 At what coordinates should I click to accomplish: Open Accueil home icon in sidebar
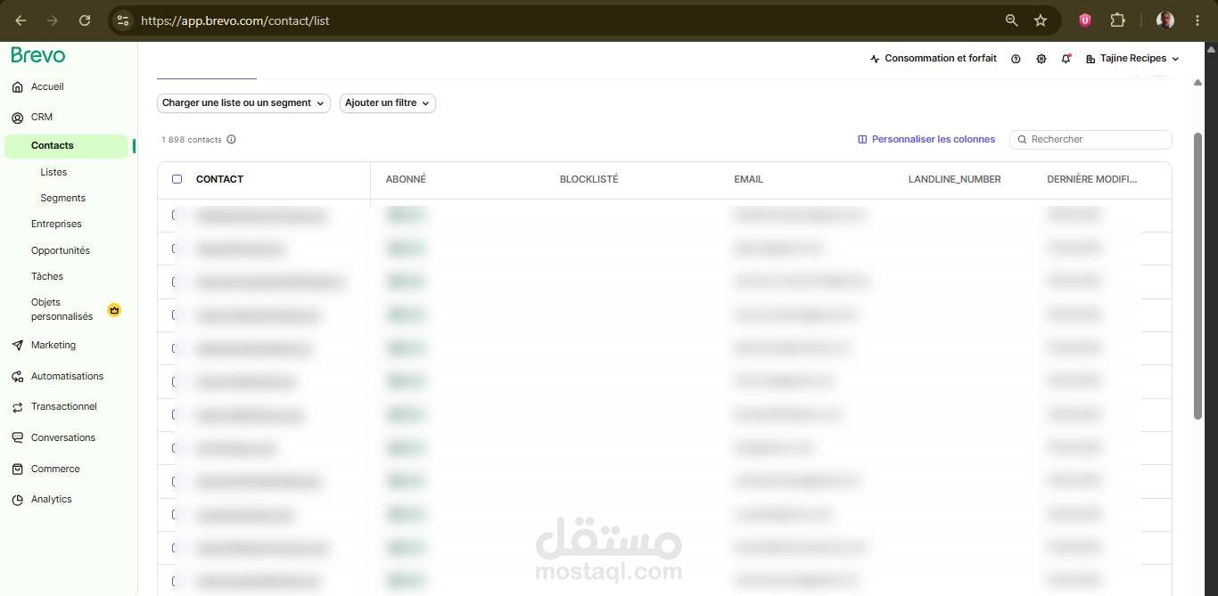click(18, 87)
